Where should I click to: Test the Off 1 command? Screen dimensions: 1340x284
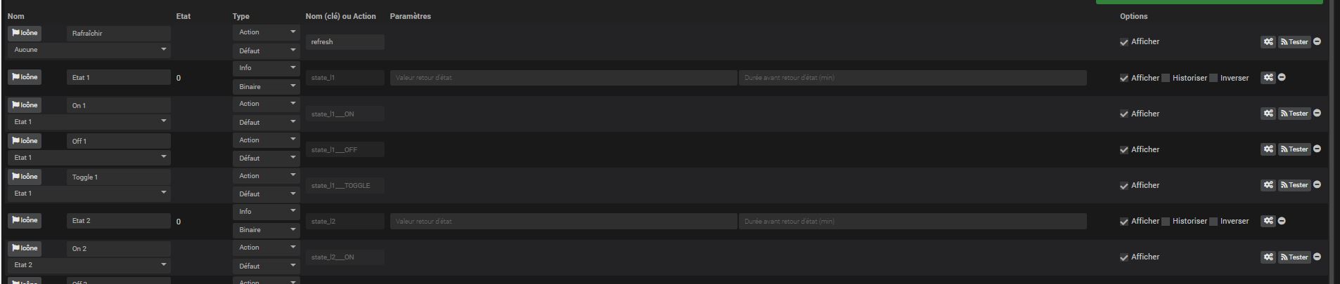1294,149
